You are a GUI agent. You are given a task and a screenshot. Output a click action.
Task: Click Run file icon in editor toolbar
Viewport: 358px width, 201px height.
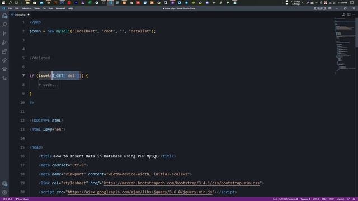point(343,15)
